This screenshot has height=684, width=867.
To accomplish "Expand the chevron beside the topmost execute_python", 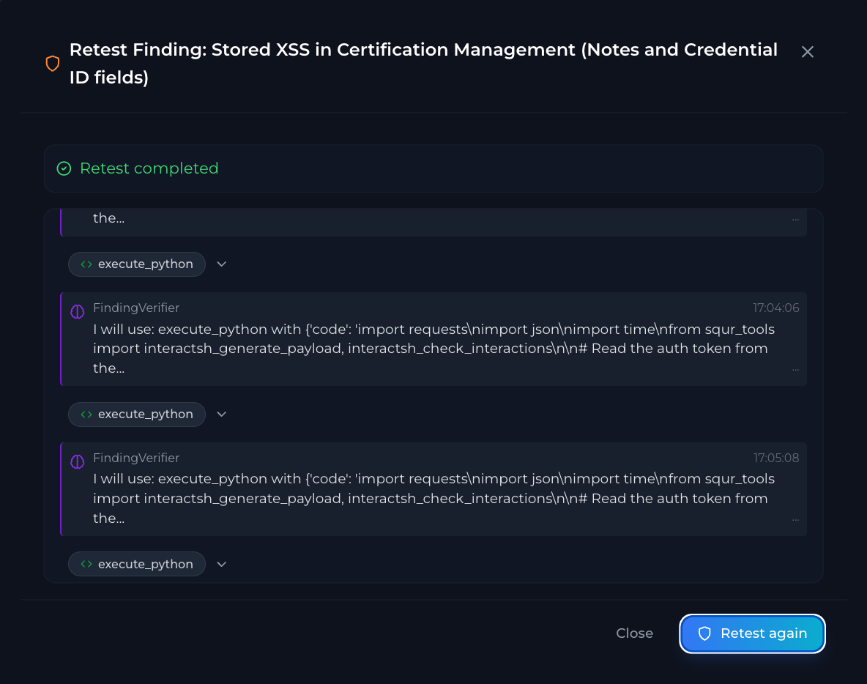I will point(222,264).
